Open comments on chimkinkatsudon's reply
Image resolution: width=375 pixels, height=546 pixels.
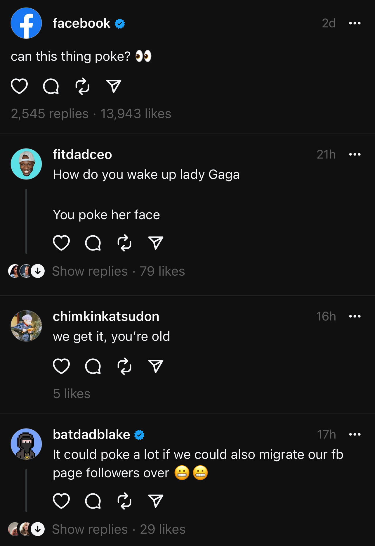(x=93, y=366)
